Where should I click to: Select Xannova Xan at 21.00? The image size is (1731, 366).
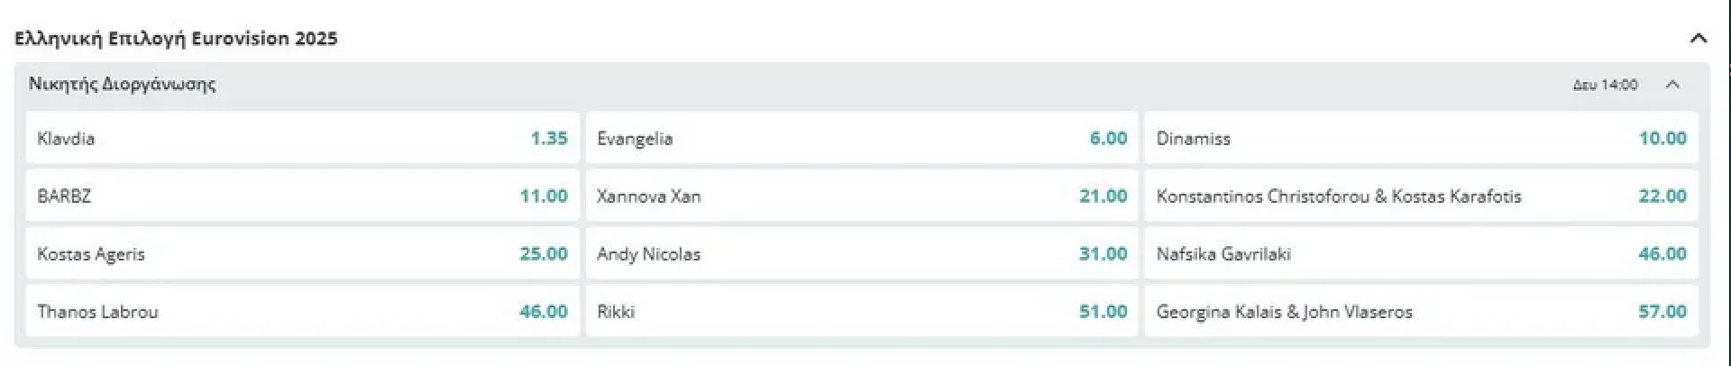(x=861, y=196)
